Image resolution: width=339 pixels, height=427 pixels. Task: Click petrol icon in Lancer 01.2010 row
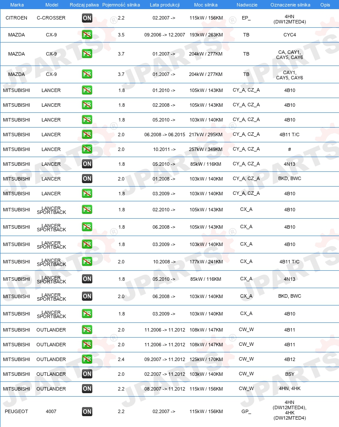pyautogui.click(x=87, y=90)
